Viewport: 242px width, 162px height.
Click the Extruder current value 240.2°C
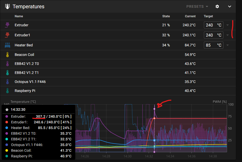(x=189, y=25)
